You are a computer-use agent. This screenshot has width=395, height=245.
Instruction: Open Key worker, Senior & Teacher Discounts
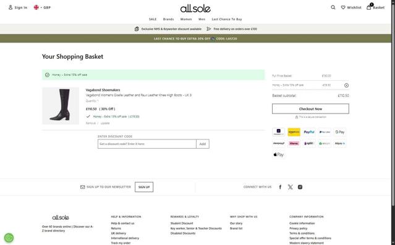point(196,228)
